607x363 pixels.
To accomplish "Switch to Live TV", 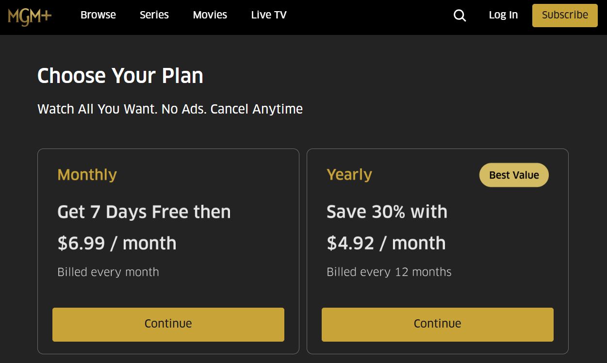I will click(x=268, y=15).
